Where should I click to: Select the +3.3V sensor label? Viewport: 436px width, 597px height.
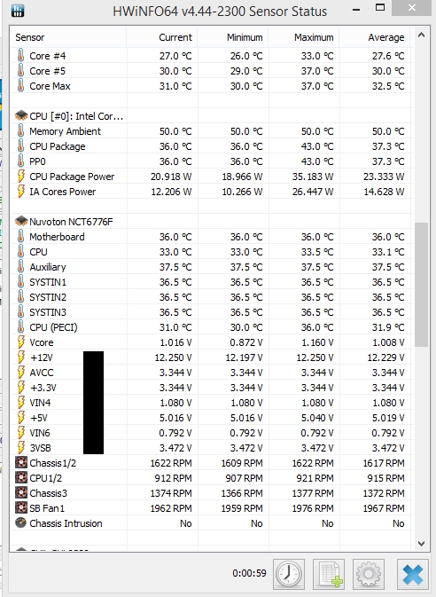pyautogui.click(x=43, y=388)
